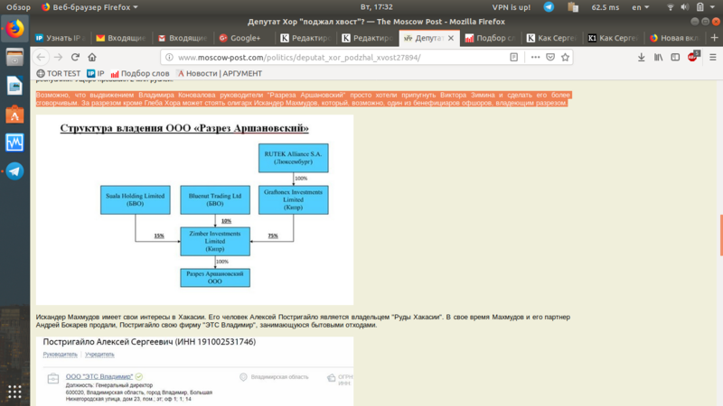
Task: Open the Обзор activities overview
Action: pos(18,7)
